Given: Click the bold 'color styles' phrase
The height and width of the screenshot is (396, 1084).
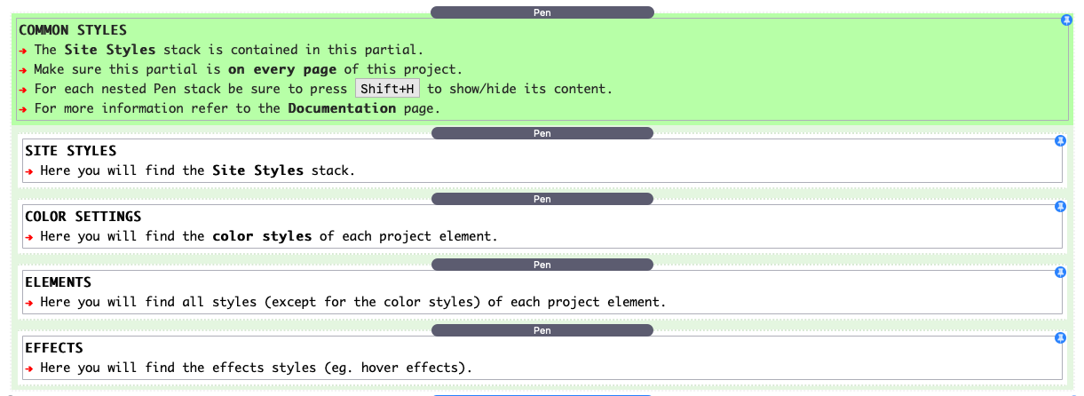Looking at the screenshot, I should [262, 236].
